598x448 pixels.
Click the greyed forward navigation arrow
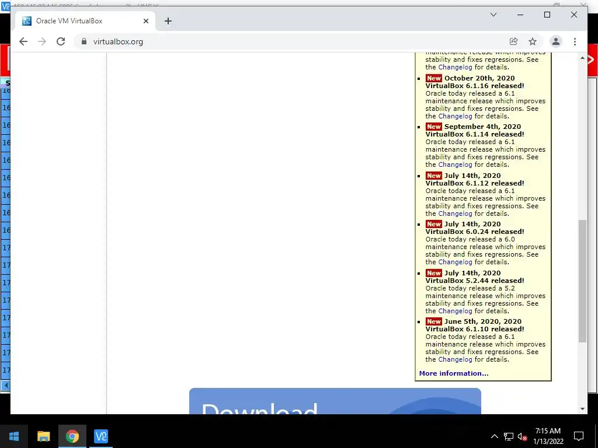click(42, 41)
